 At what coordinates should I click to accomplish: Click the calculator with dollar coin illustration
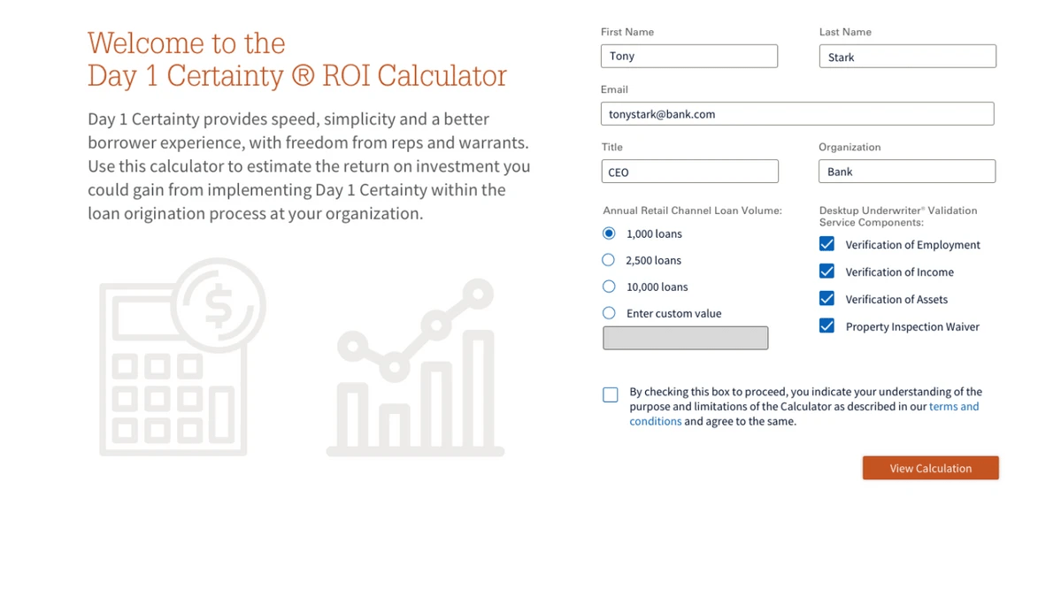point(182,358)
